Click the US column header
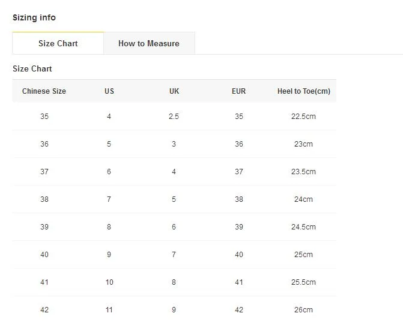Screen dimensions: 403x334 pos(109,91)
